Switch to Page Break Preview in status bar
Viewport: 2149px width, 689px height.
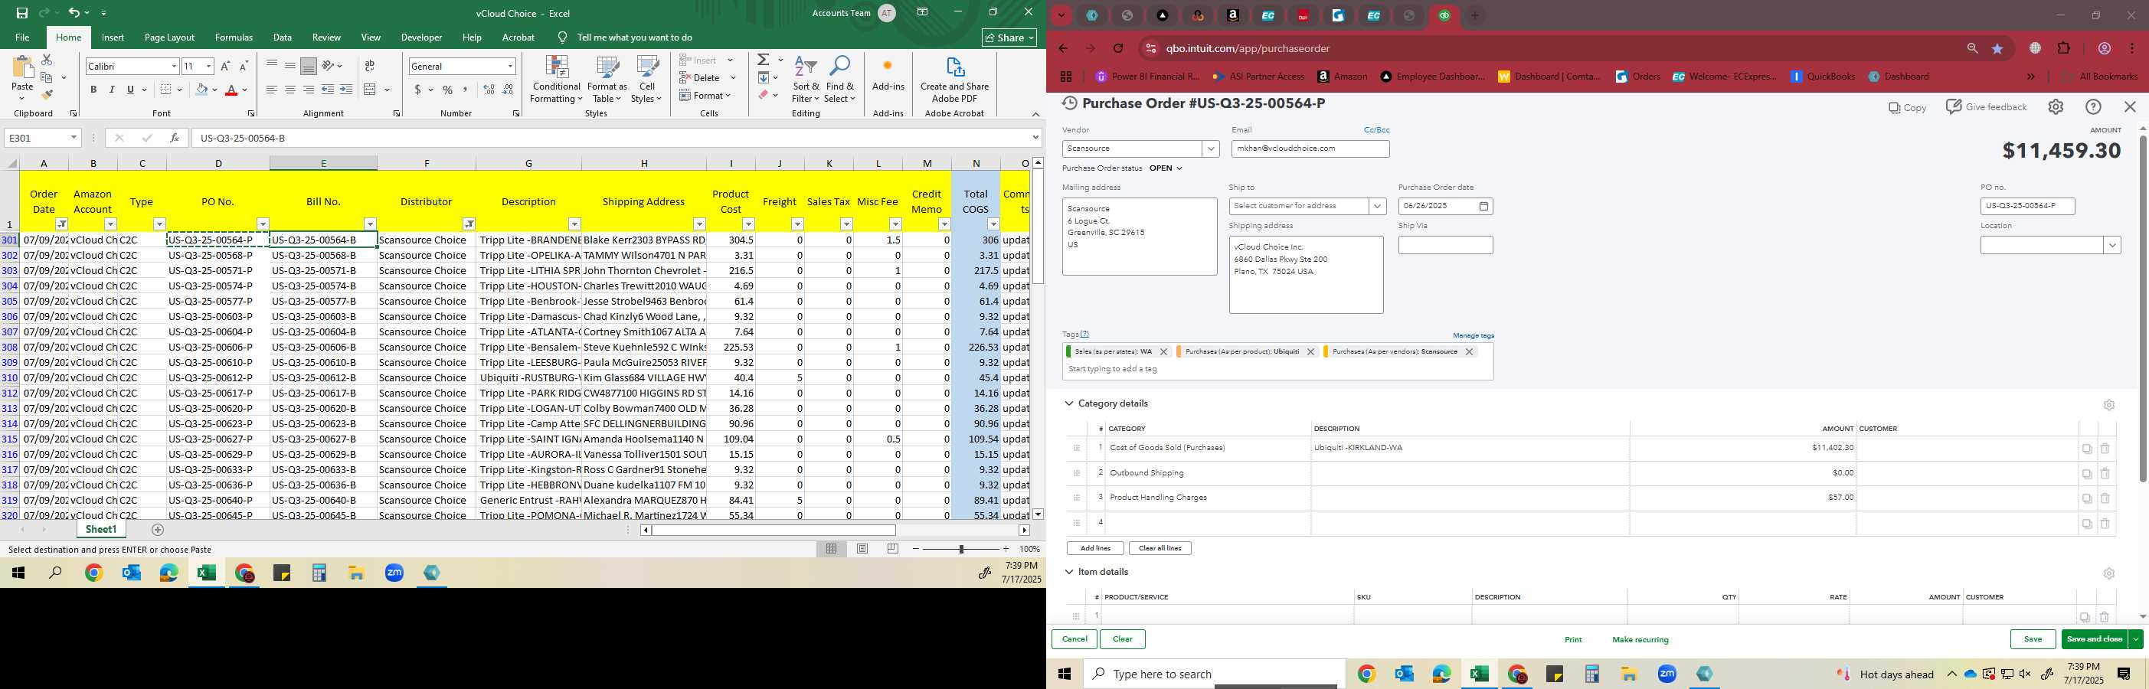tap(893, 549)
